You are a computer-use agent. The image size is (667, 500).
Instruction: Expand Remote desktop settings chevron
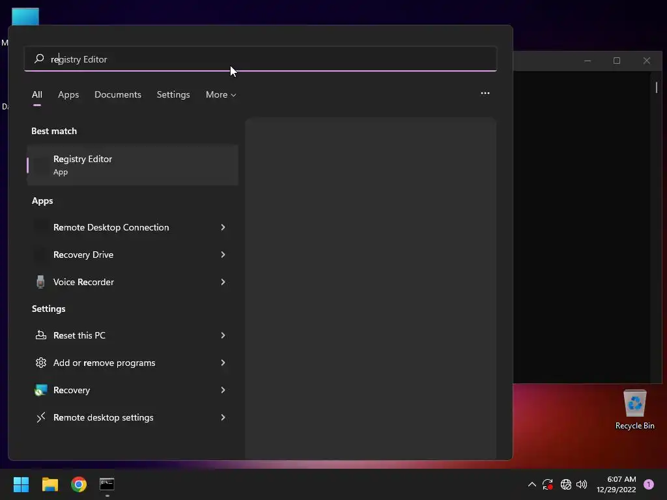click(223, 417)
